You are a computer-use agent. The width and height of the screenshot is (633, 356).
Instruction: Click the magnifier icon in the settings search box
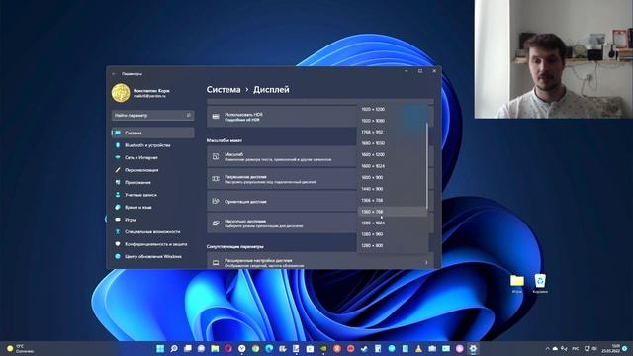tap(189, 116)
